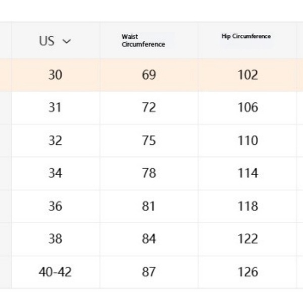This screenshot has width=303, height=303.
Task: Open the US size unit dropdown
Action: tap(56, 41)
